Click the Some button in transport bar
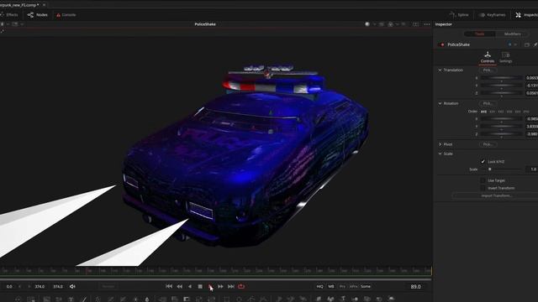 click(x=366, y=286)
